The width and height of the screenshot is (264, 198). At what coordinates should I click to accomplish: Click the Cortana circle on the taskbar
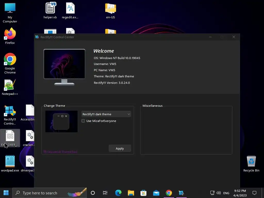click(x=93, y=193)
